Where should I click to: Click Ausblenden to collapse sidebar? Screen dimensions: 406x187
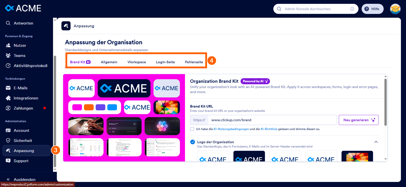pyautogui.click(x=24, y=179)
